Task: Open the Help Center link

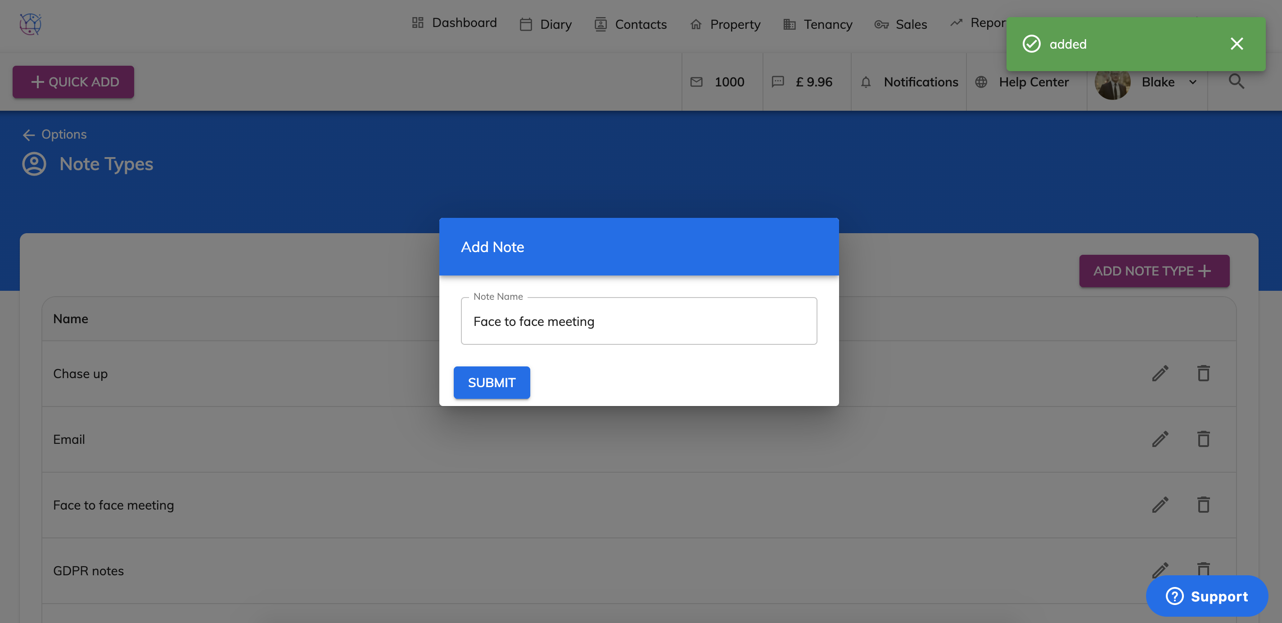Action: (x=1033, y=82)
